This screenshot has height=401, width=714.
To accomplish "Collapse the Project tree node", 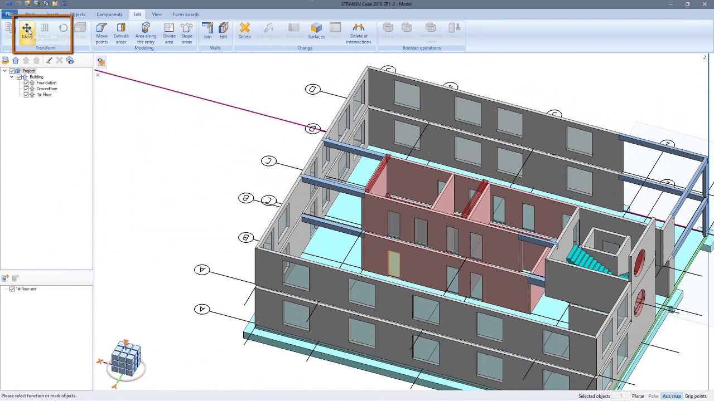I will click(x=5, y=71).
